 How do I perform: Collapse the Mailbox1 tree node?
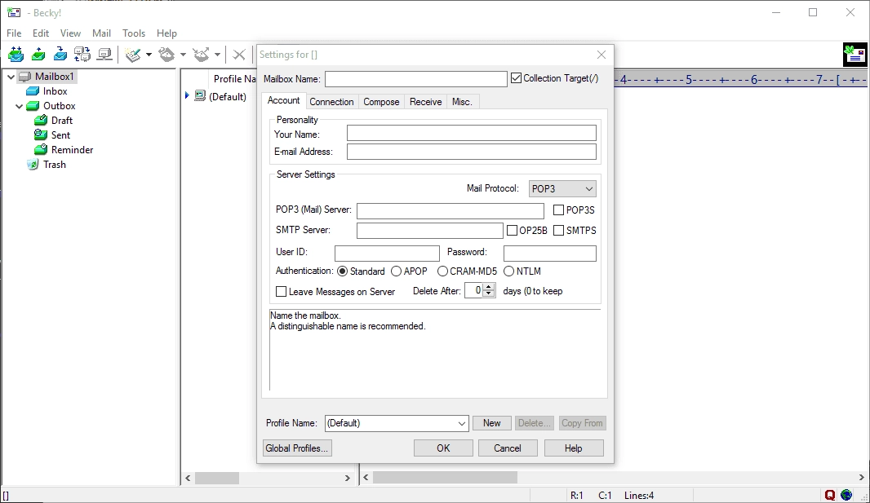point(11,77)
